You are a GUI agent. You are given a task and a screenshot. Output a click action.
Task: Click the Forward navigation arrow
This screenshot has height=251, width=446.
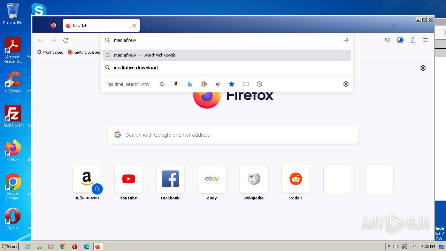(53, 40)
